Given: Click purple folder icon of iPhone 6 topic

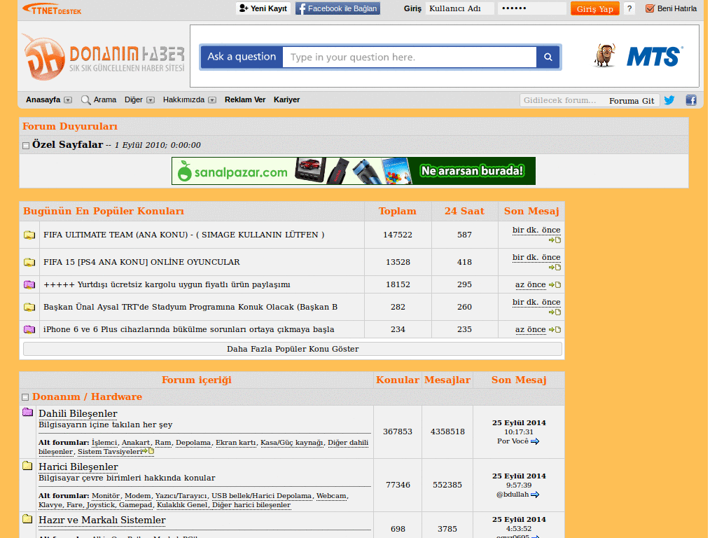Looking at the screenshot, I should click(x=29, y=329).
